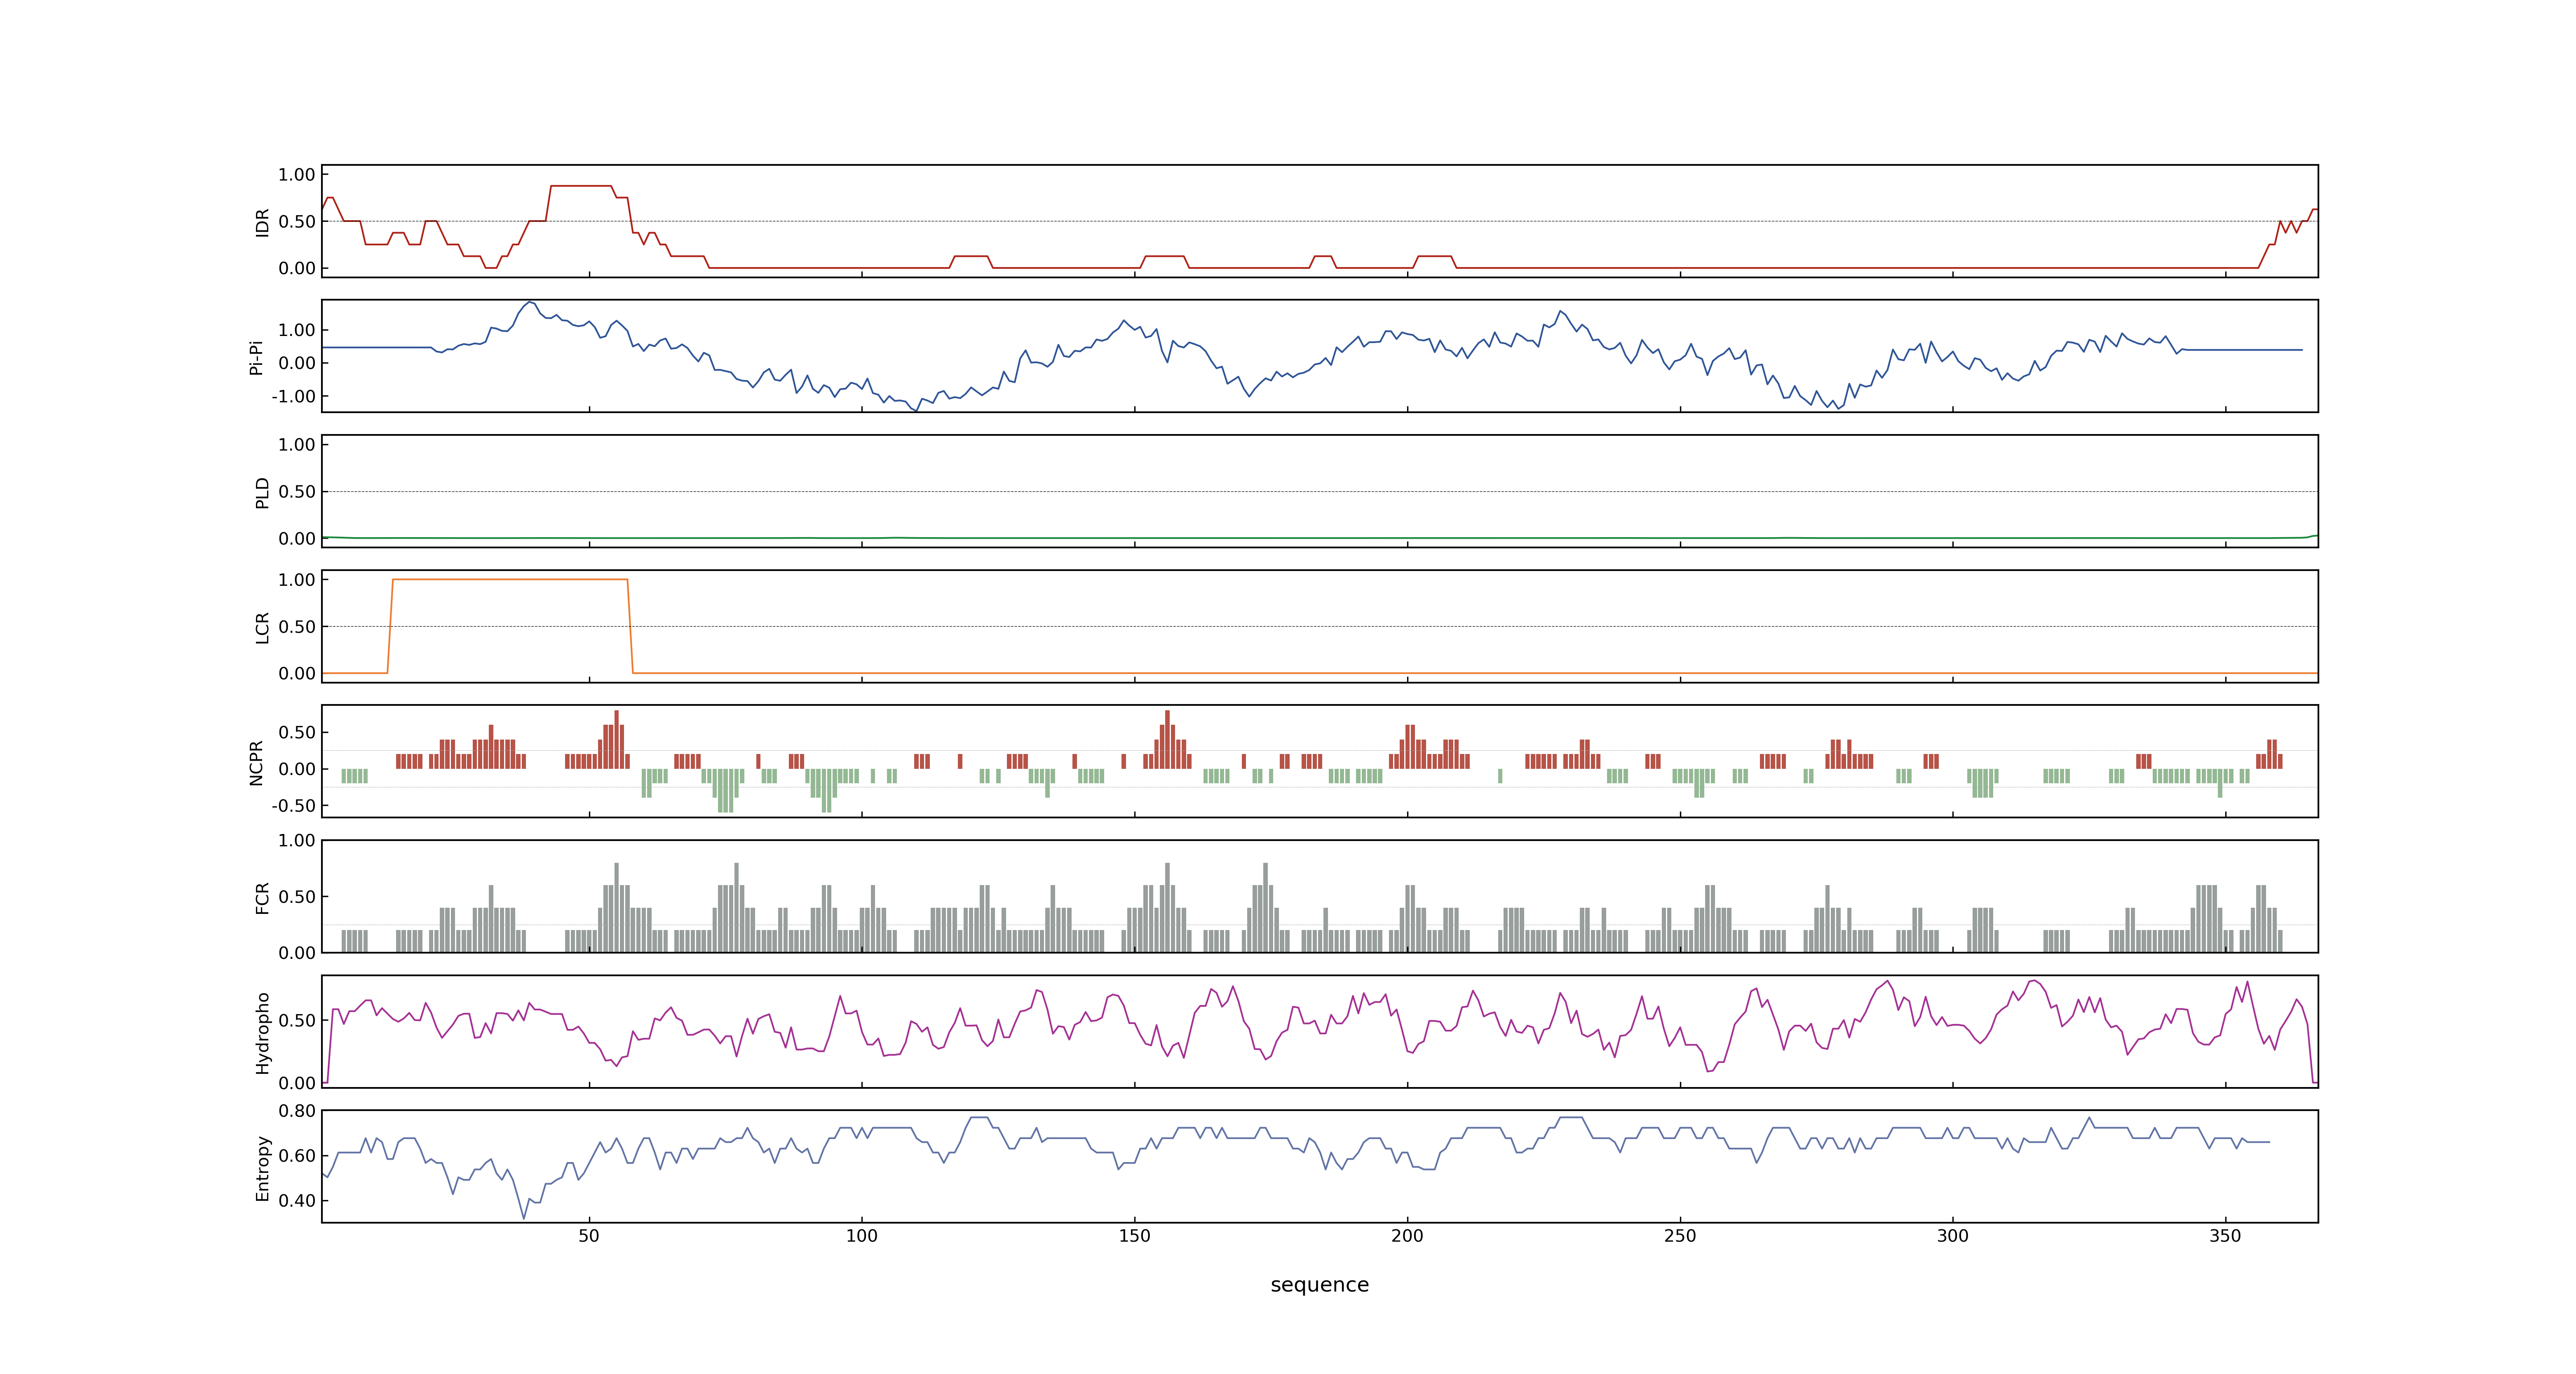Click the IDR axis label

(x=262, y=222)
